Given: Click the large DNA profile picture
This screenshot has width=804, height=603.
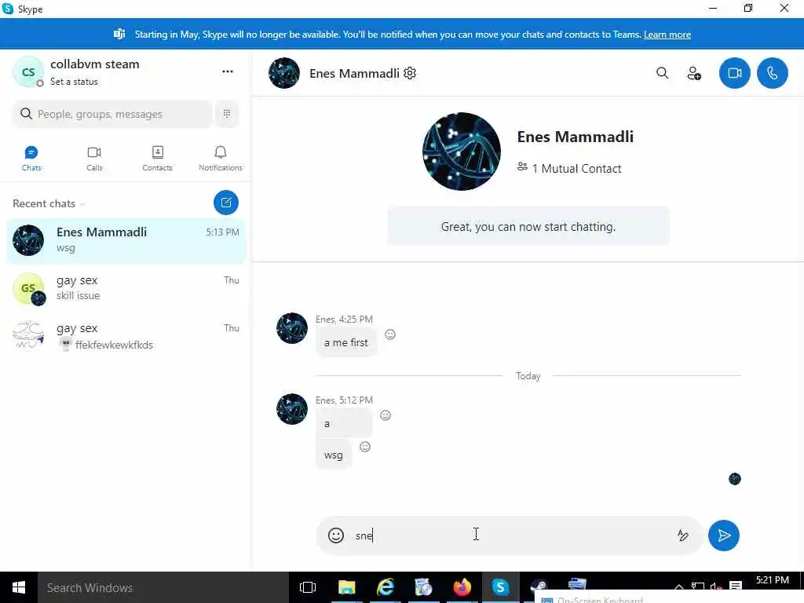Looking at the screenshot, I should (462, 152).
